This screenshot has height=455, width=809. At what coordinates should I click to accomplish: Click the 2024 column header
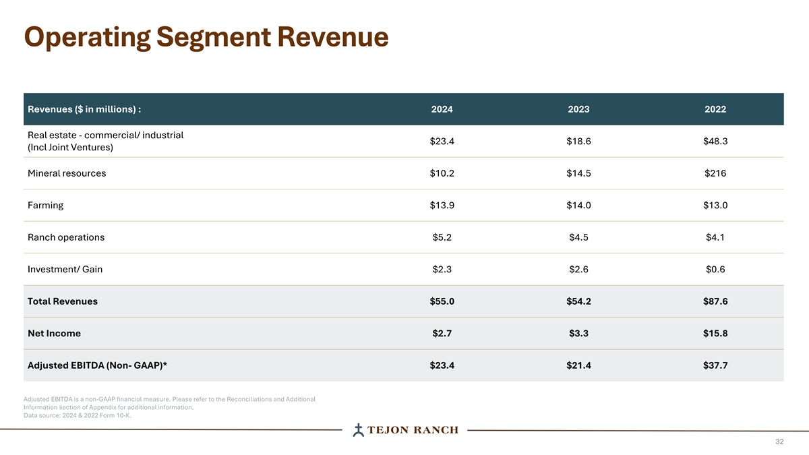click(442, 109)
